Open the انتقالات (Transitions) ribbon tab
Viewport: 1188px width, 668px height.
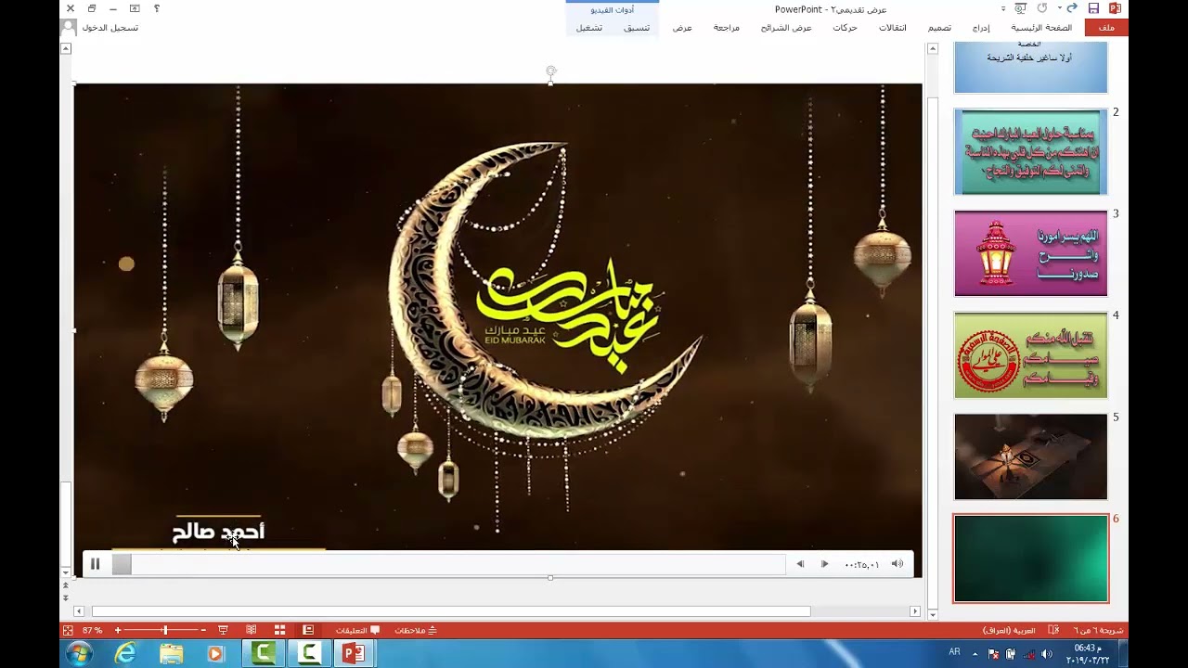click(893, 28)
